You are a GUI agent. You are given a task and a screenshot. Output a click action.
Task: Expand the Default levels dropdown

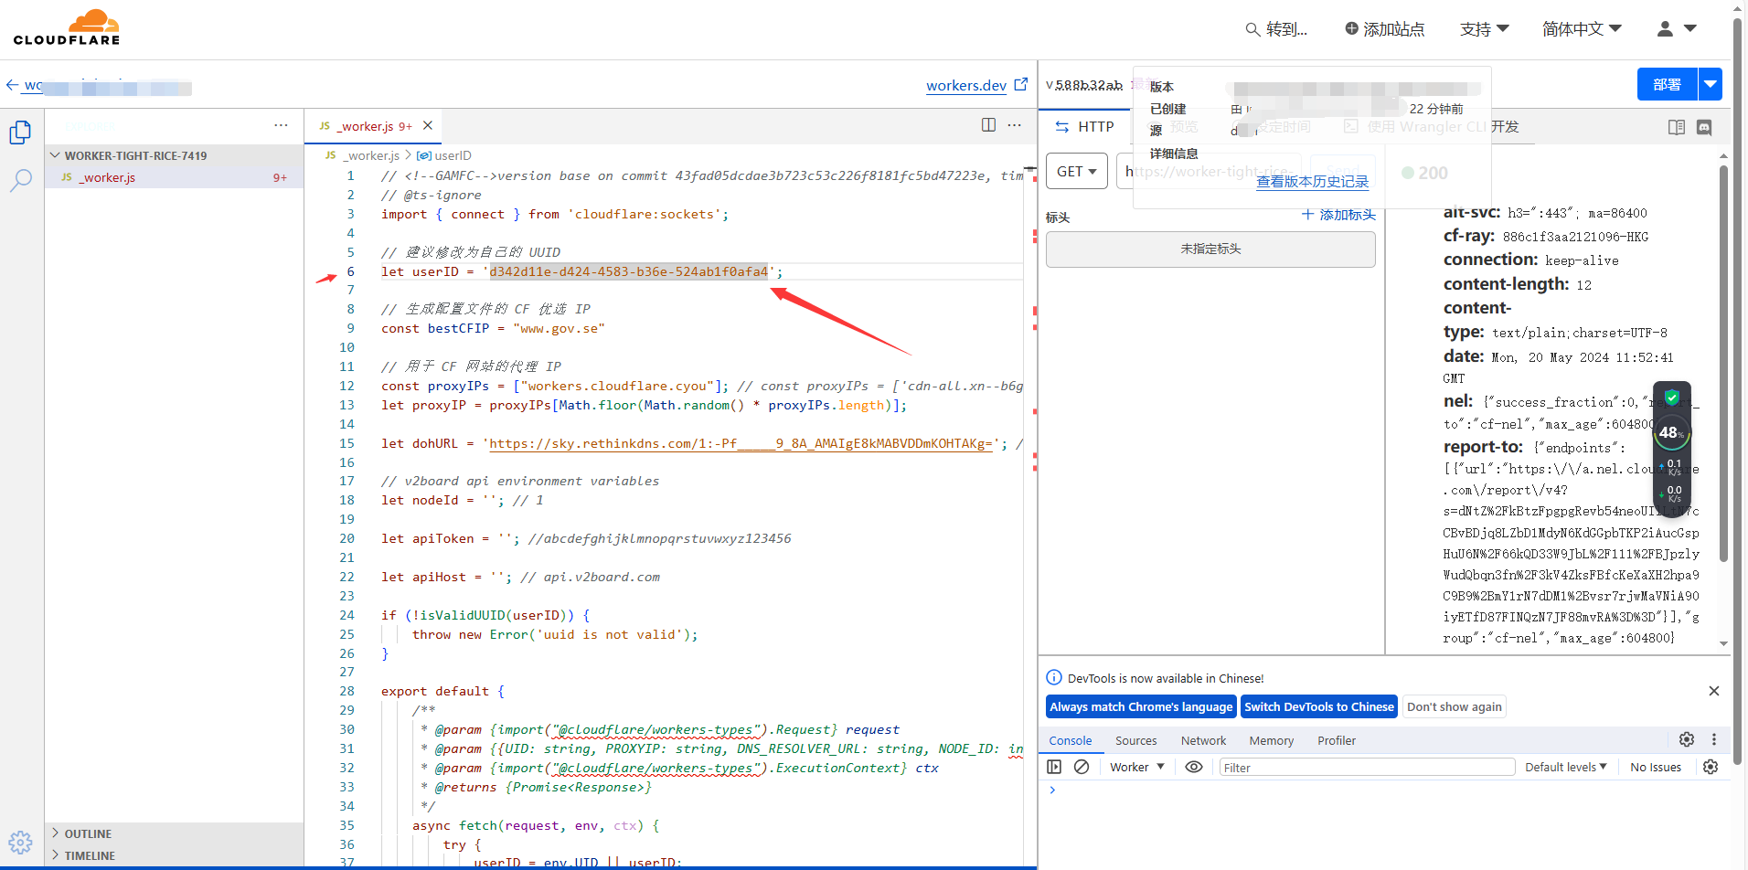pyautogui.click(x=1565, y=767)
